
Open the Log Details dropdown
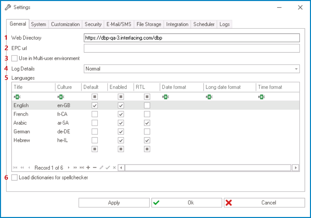tap(296, 69)
